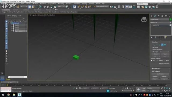The image size is (172, 97).
Task: Open the Create panel plus icon
Action: (152, 16)
